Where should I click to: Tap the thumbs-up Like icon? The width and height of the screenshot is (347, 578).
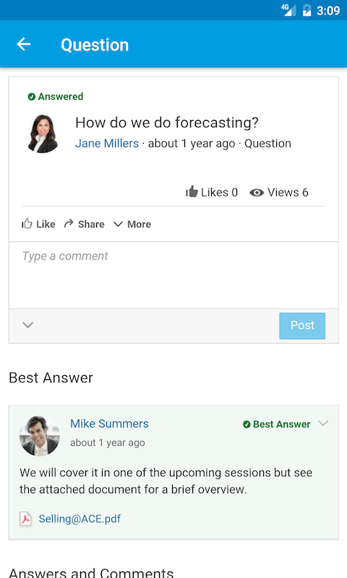point(27,223)
